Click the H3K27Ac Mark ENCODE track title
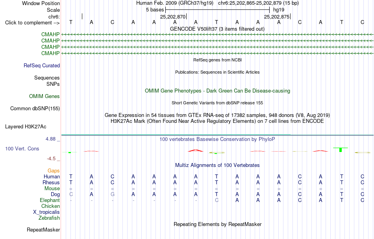The image size is (374, 239). (217, 121)
